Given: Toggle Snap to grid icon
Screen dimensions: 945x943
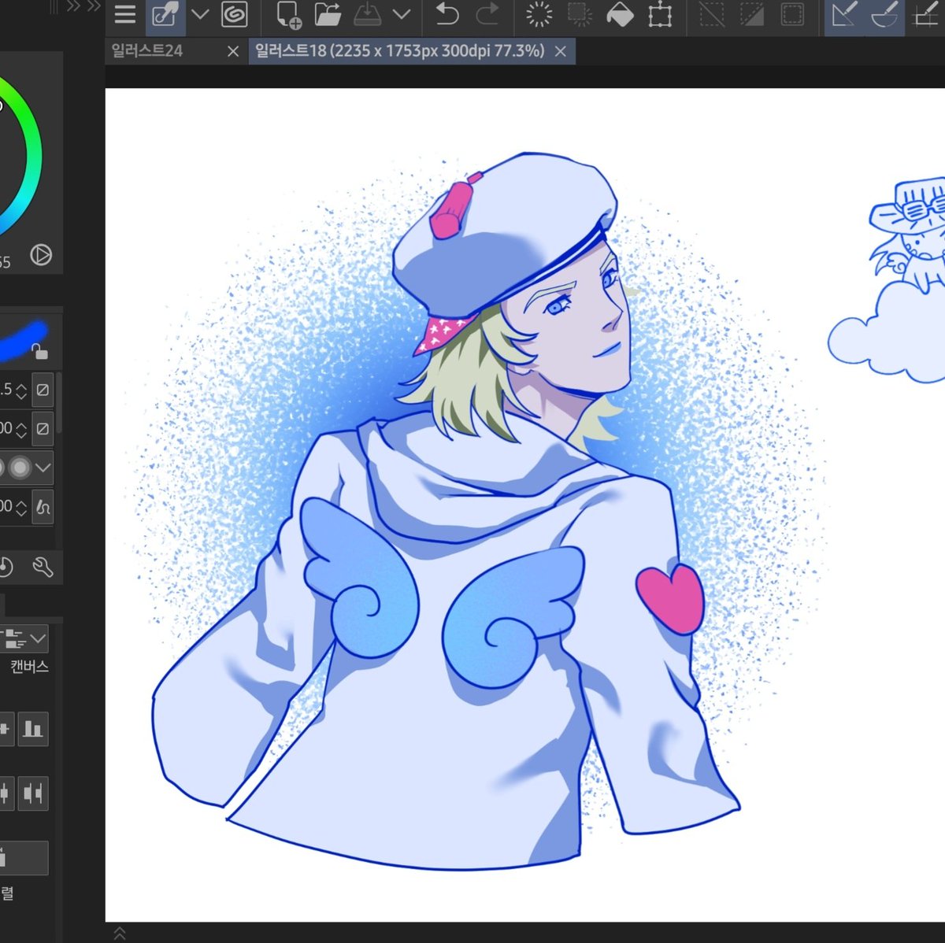Looking at the screenshot, I should coord(926,15).
